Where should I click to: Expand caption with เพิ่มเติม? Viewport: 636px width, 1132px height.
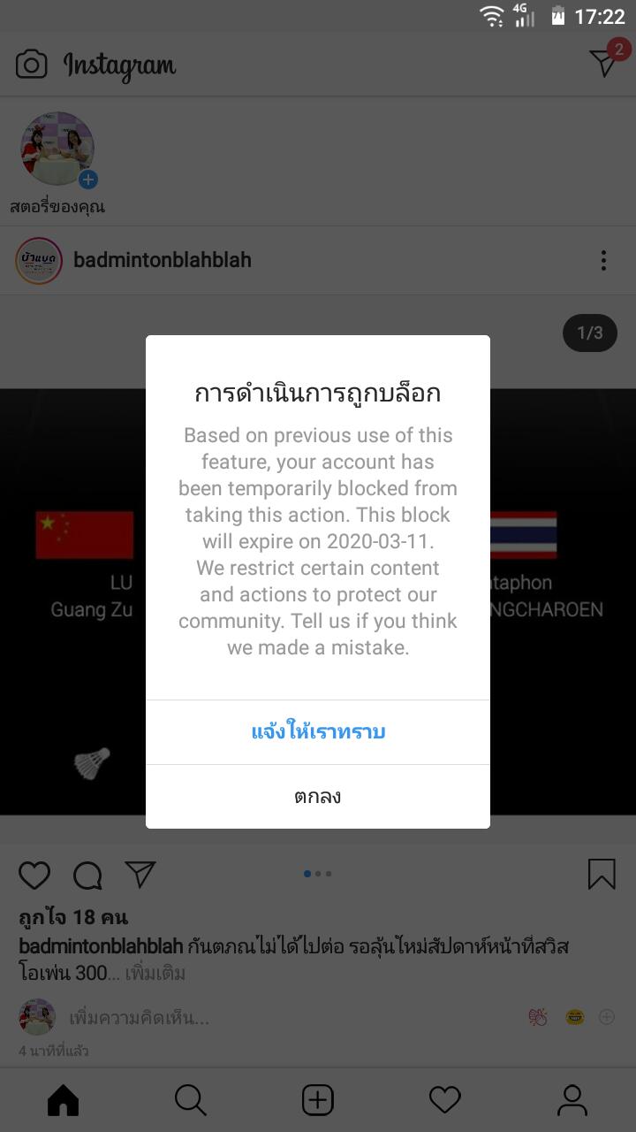pyautogui.click(x=155, y=974)
